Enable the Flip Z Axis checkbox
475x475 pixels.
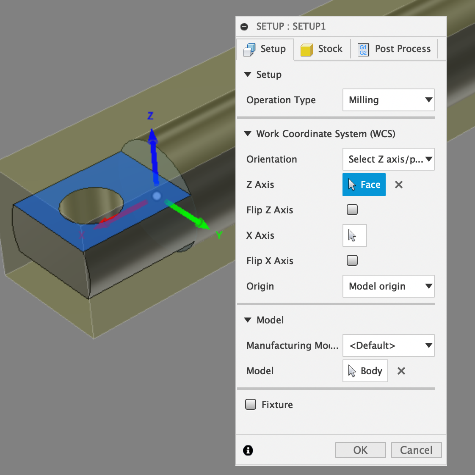(x=352, y=210)
